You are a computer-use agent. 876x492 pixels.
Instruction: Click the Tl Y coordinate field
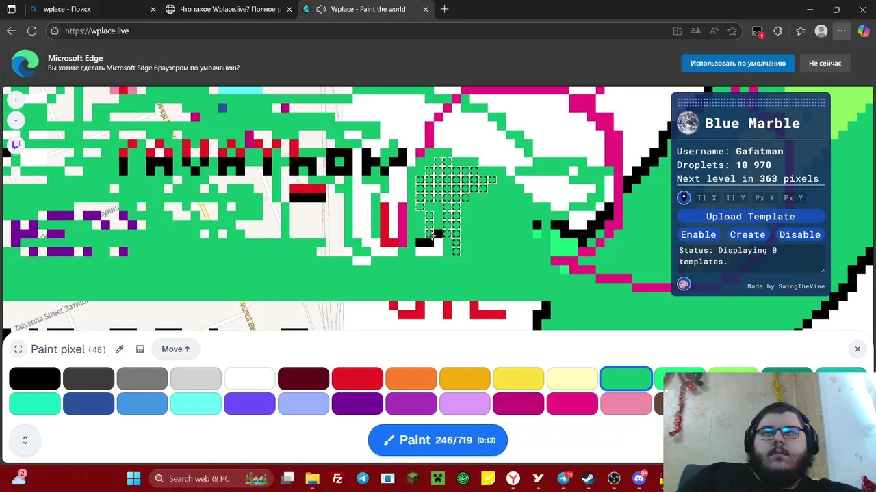pyautogui.click(x=736, y=197)
